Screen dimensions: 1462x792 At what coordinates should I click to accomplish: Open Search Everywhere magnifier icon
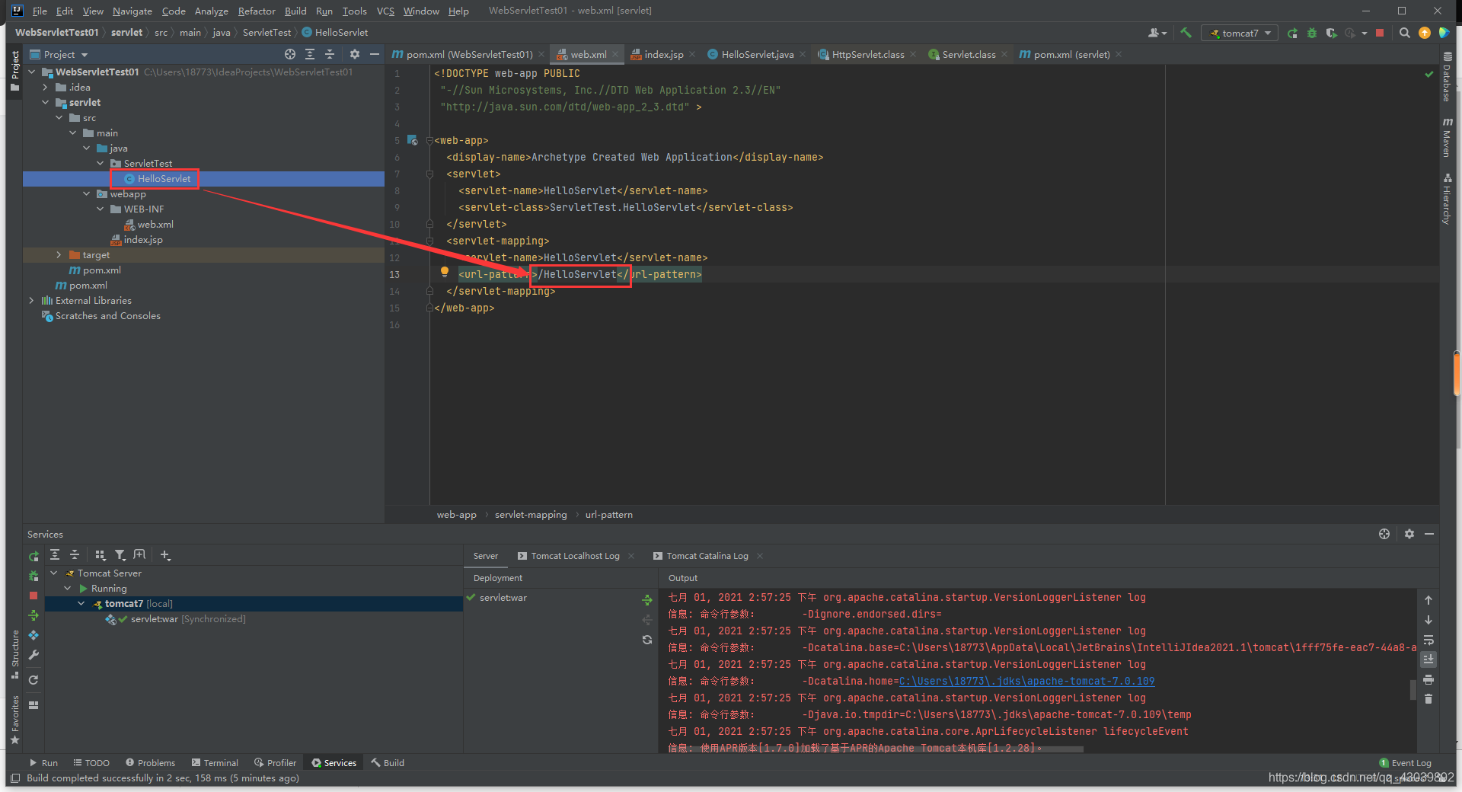tap(1405, 33)
